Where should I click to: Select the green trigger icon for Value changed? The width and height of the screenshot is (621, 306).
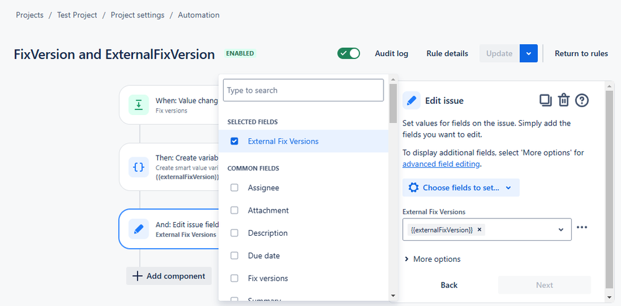(x=139, y=104)
